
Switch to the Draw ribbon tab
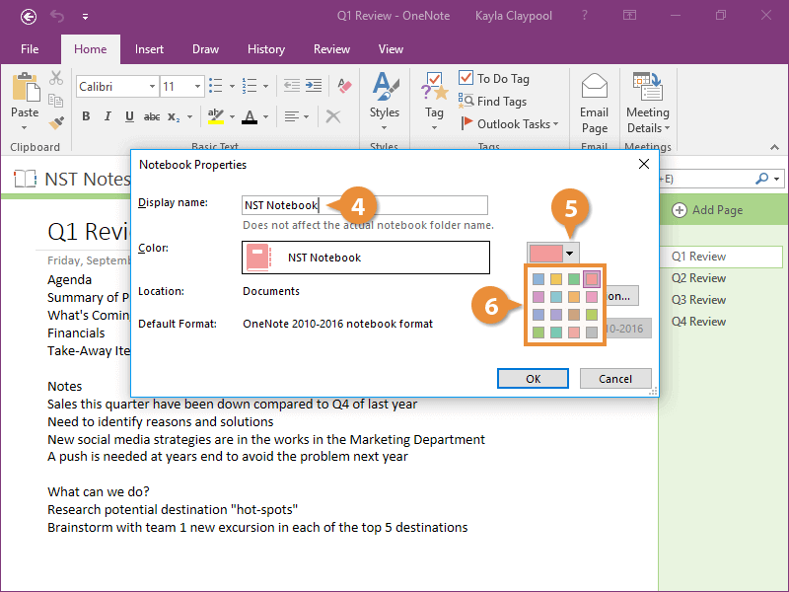pos(205,48)
